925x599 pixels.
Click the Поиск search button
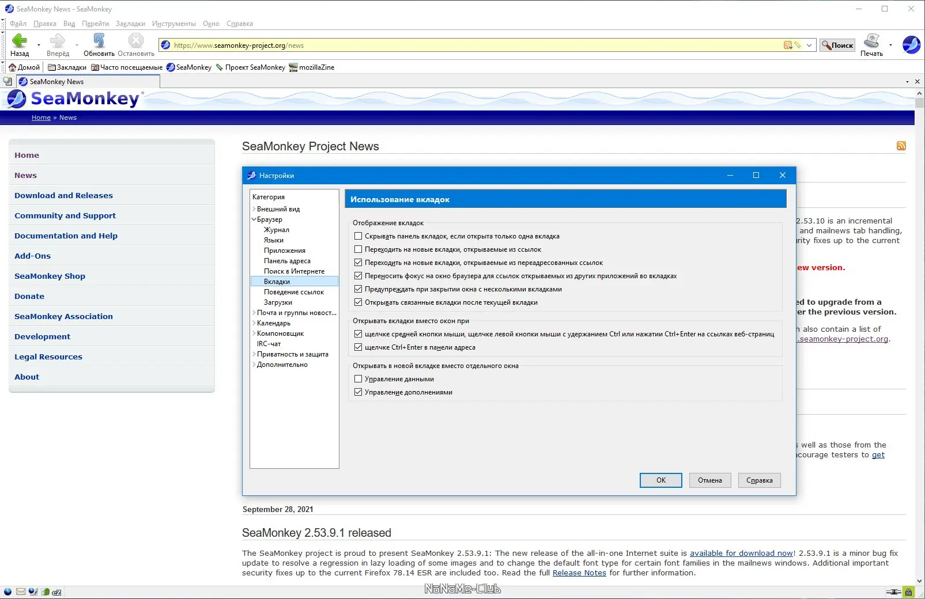point(837,46)
